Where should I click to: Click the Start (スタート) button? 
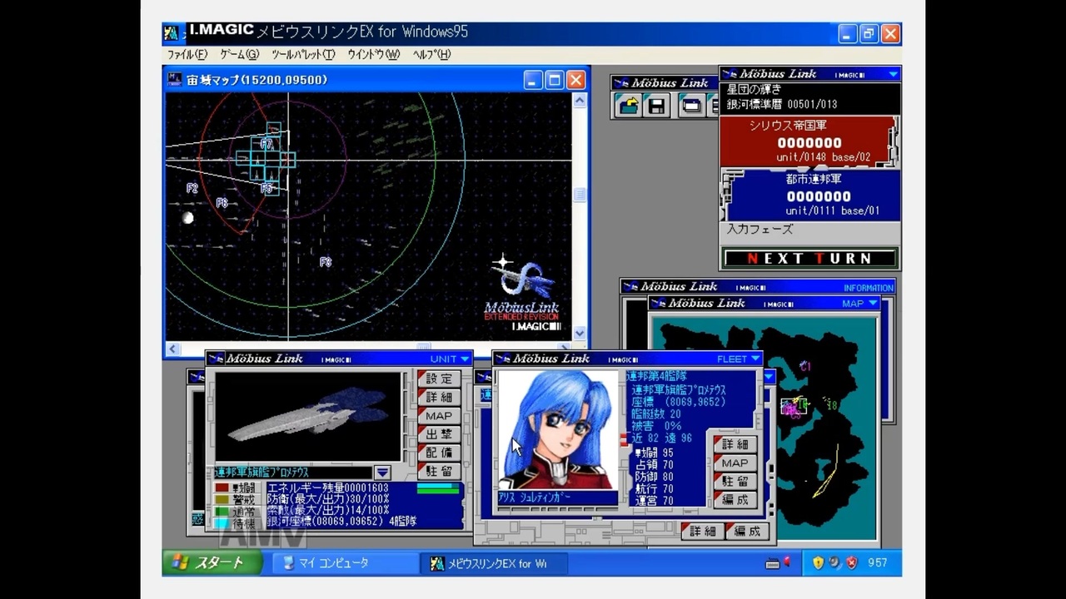212,563
